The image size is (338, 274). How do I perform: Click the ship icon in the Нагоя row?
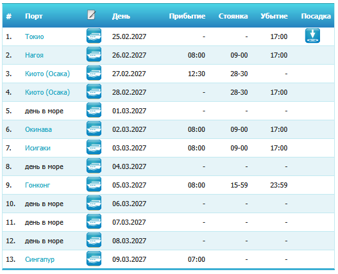pos(94,54)
